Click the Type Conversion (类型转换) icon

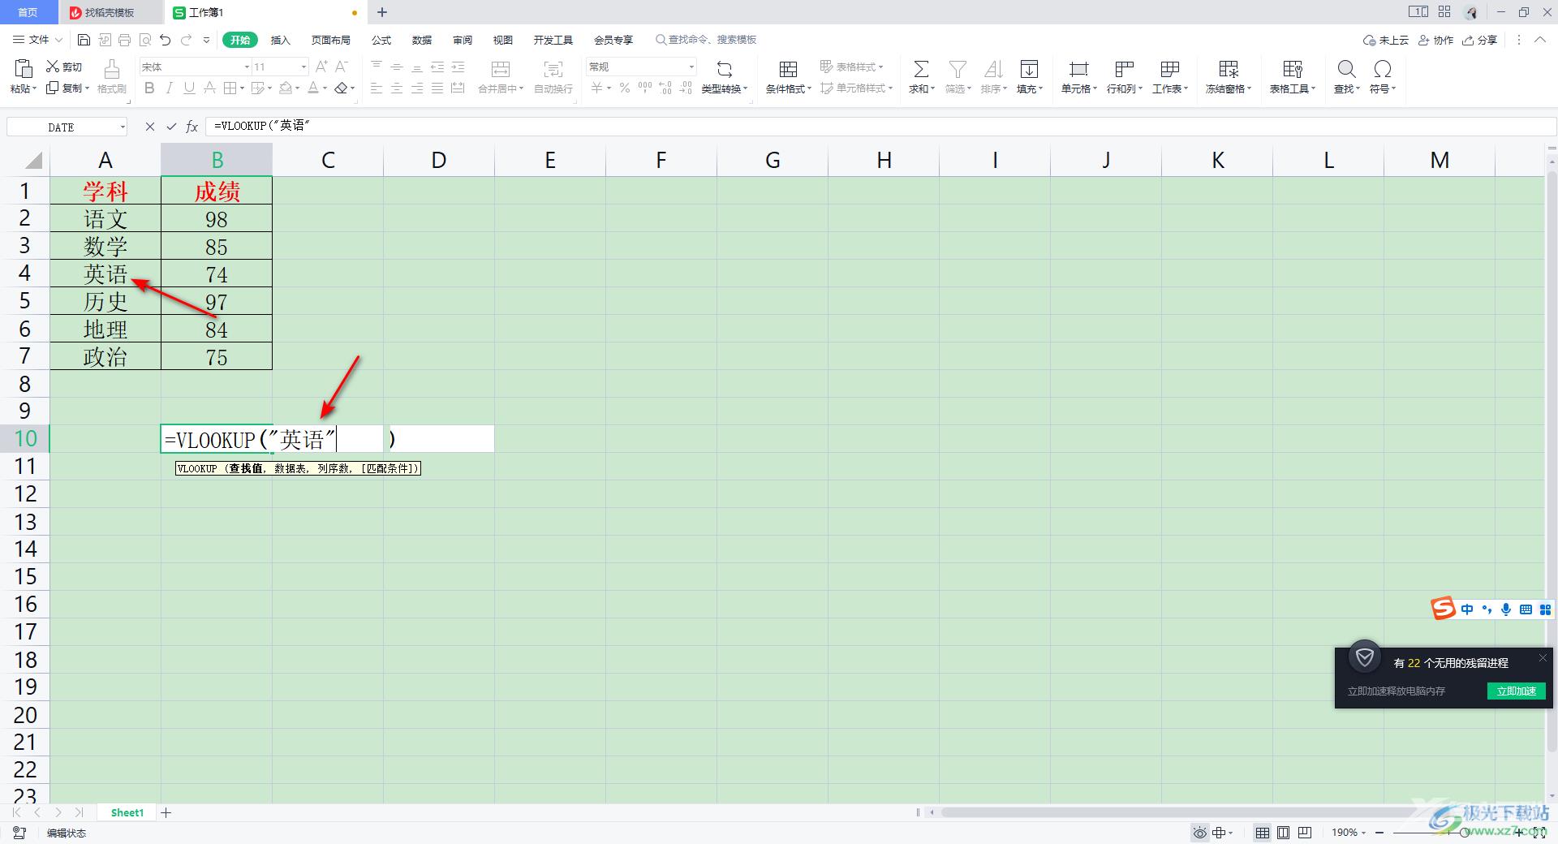coord(725,69)
